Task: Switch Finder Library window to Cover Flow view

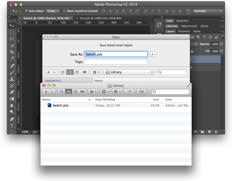Action: click(x=82, y=92)
